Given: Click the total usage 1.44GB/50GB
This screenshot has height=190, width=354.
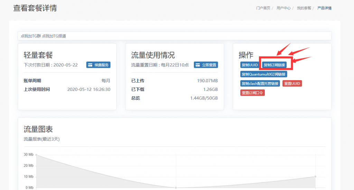Looking at the screenshot, I should click(204, 98).
